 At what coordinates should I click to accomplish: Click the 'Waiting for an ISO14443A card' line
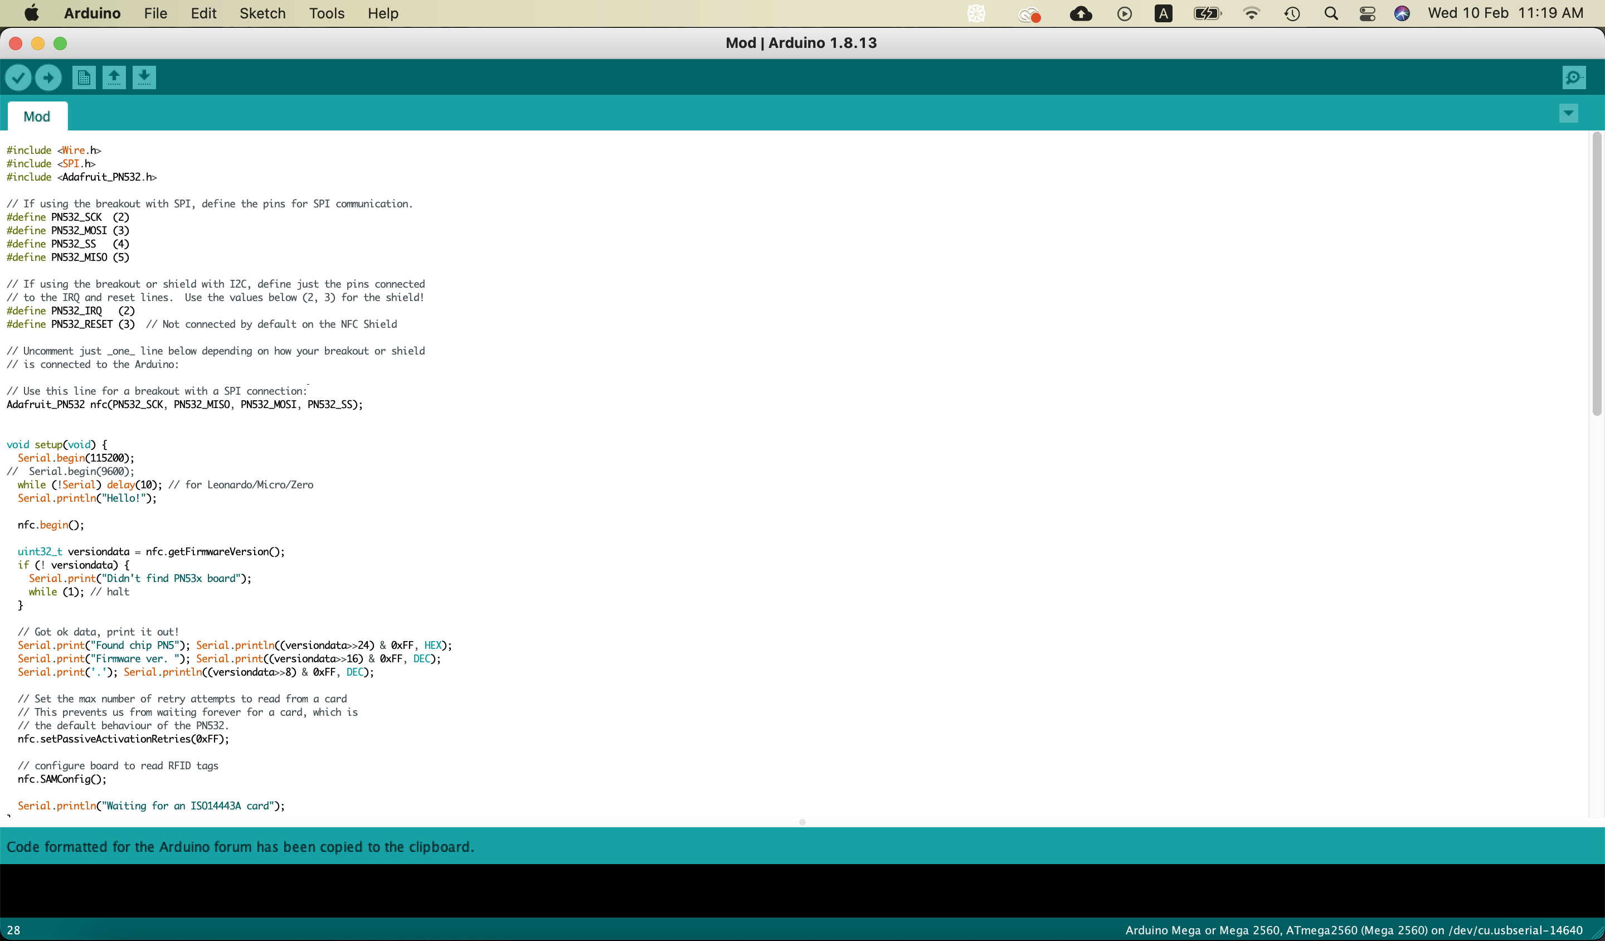tap(152, 806)
